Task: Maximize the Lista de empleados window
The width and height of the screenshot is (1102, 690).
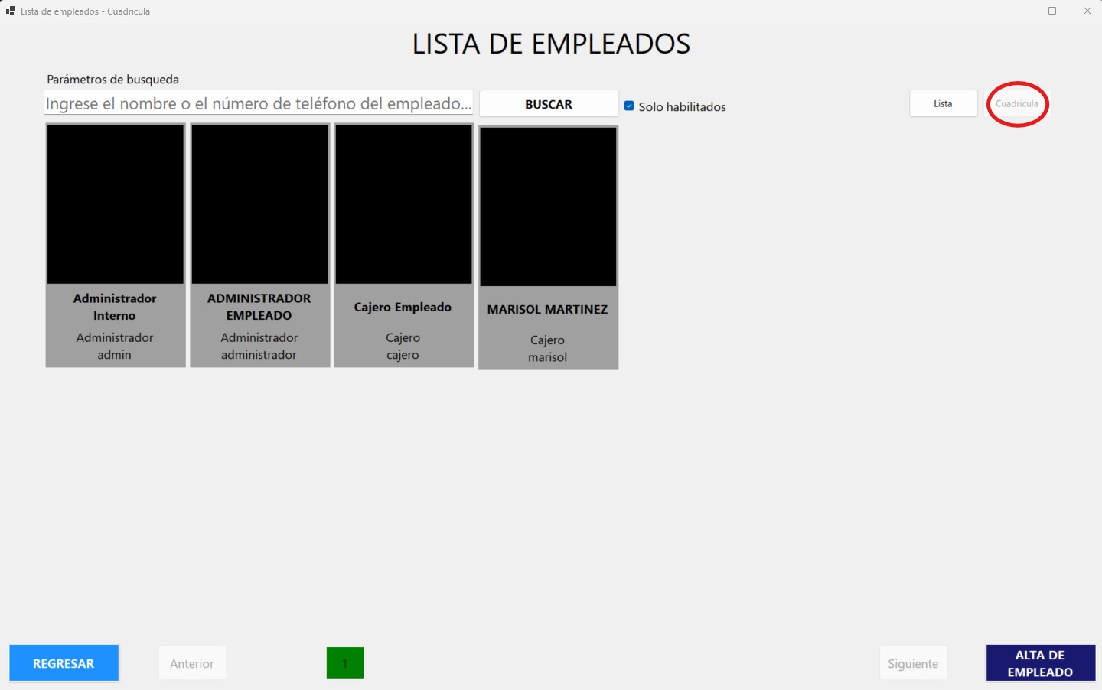Action: (x=1052, y=11)
